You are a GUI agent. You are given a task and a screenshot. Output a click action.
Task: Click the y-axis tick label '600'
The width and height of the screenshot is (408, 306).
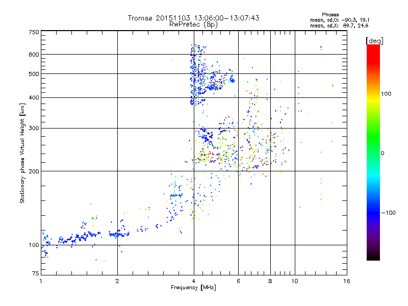click(x=34, y=55)
